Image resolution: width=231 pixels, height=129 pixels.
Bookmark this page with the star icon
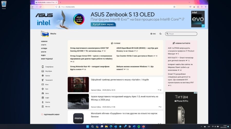(x=174, y=7)
